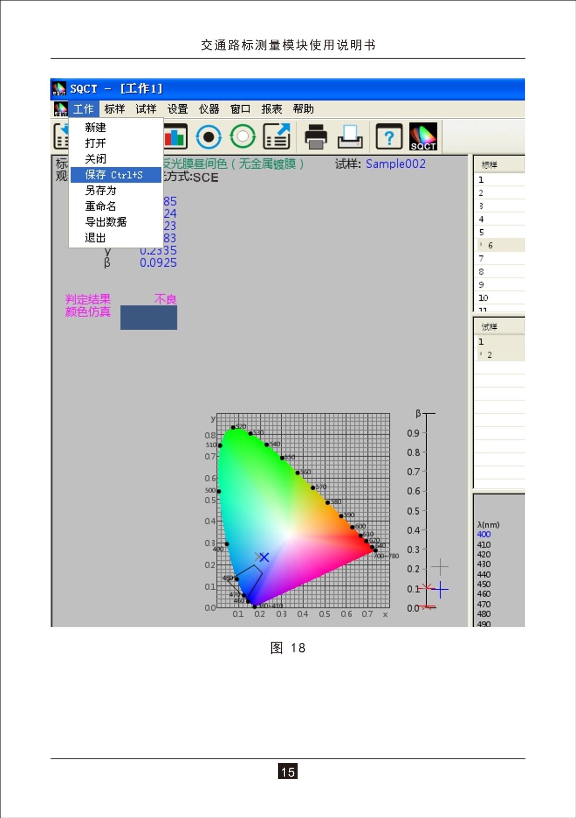Select row 6 in 标样 list
The height and width of the screenshot is (818, 576).
point(491,246)
